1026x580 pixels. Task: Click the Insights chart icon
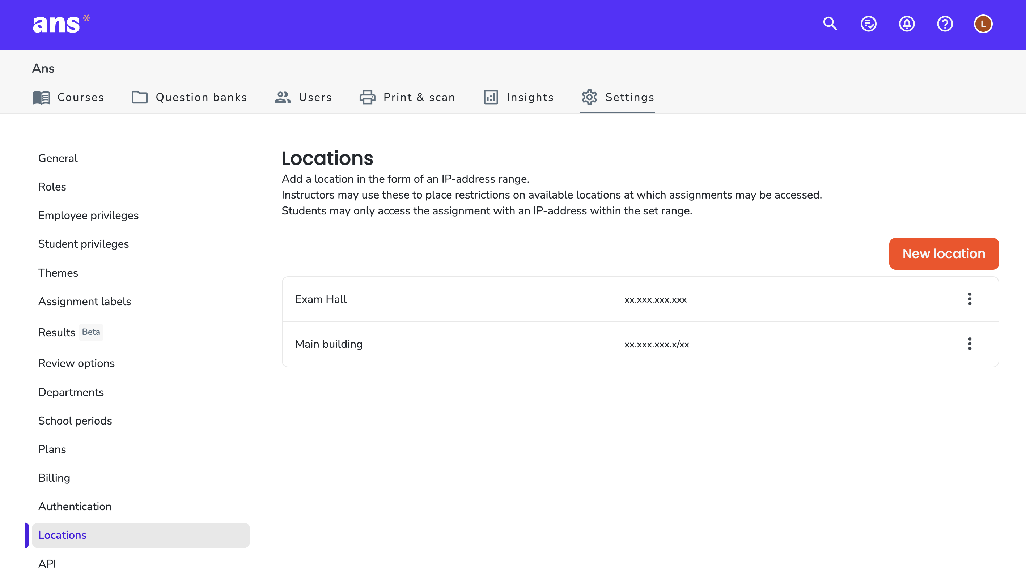(x=491, y=97)
